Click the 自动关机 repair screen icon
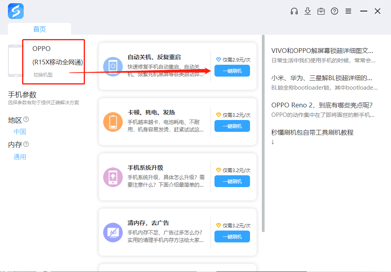This screenshot has width=391, height=272. 113,67
